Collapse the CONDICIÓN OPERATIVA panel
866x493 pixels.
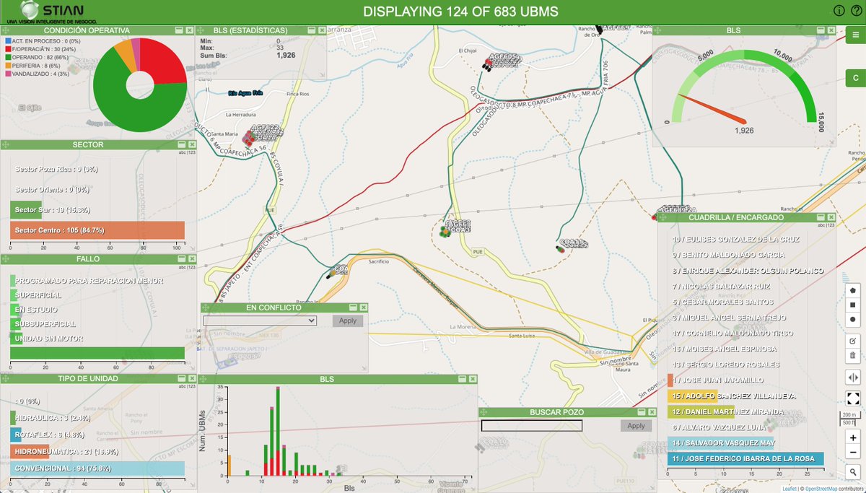tap(179, 30)
